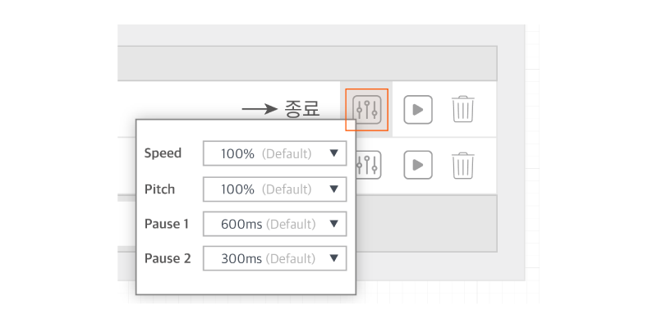This screenshot has width=657, height=328.
Task: Delete the second row with trash icon
Action: (463, 165)
